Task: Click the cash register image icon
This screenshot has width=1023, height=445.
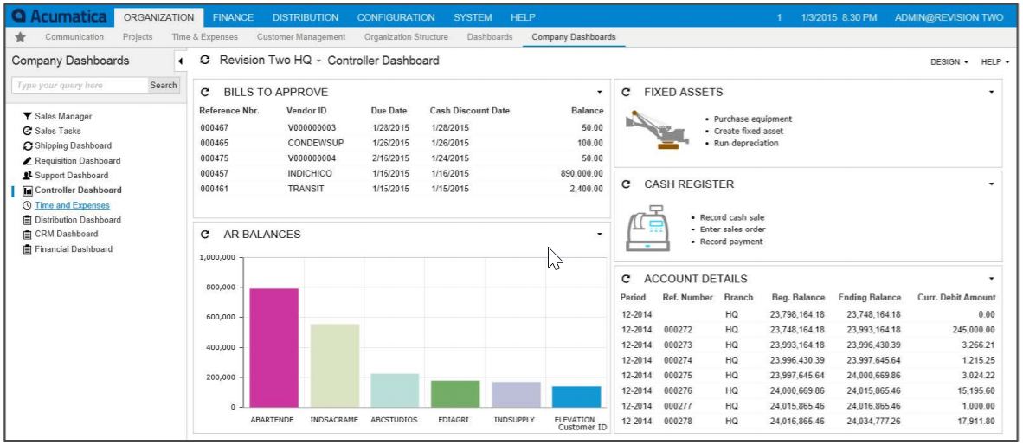Action: click(650, 229)
